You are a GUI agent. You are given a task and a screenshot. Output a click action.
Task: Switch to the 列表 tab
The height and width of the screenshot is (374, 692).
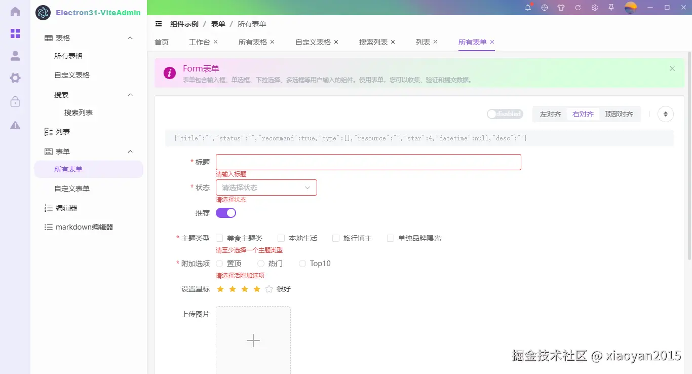click(x=423, y=42)
